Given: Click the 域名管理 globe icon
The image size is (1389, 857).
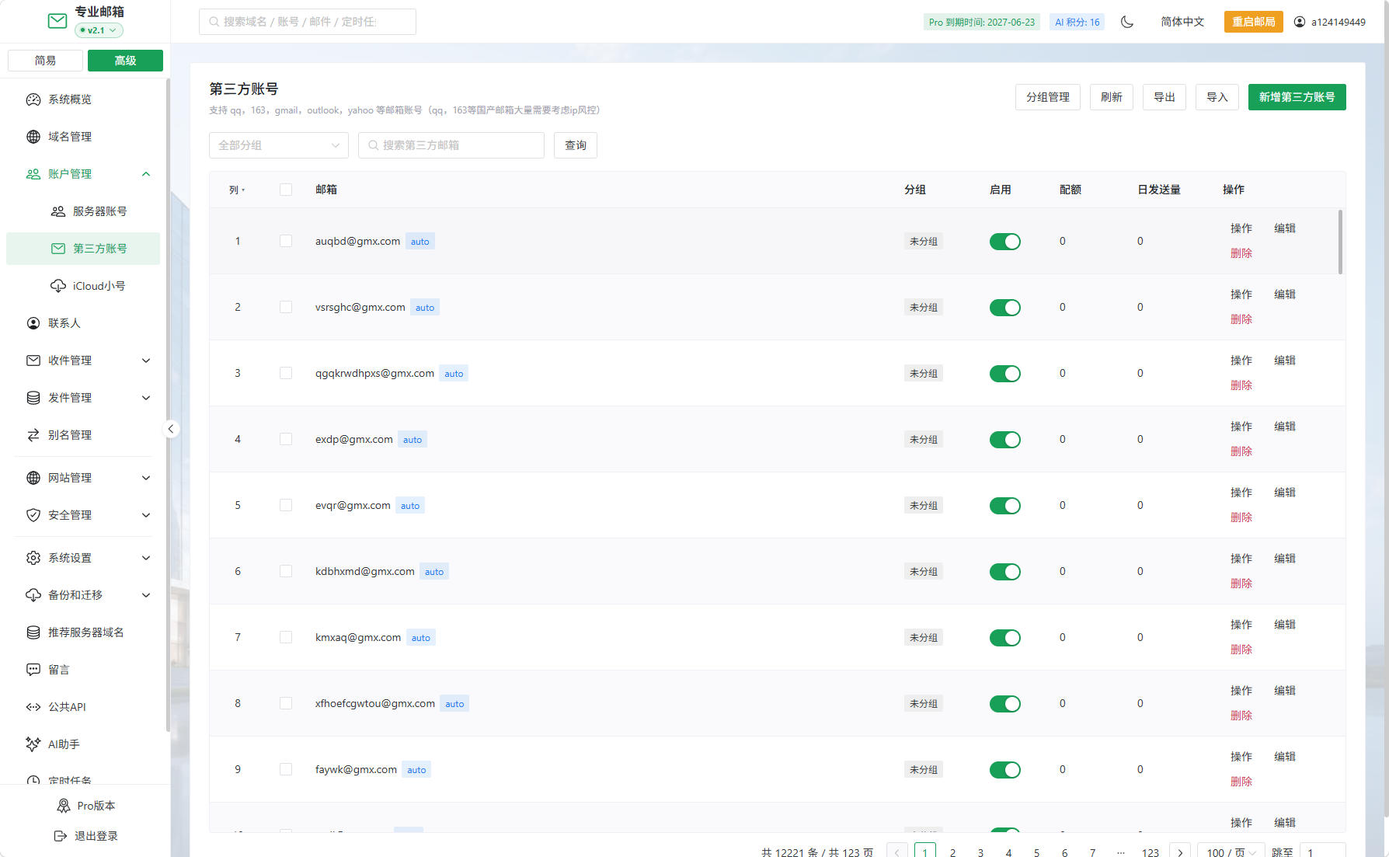Looking at the screenshot, I should coord(33,137).
